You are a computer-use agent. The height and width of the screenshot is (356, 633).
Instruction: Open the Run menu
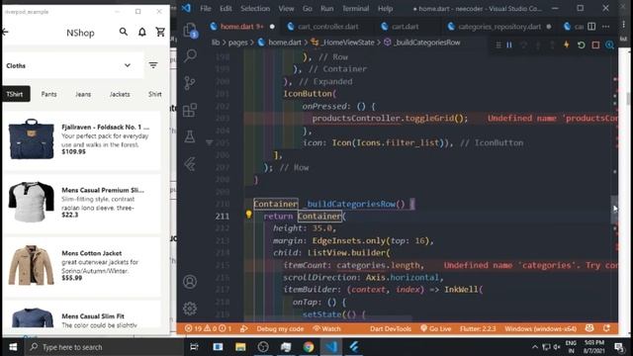(327, 9)
